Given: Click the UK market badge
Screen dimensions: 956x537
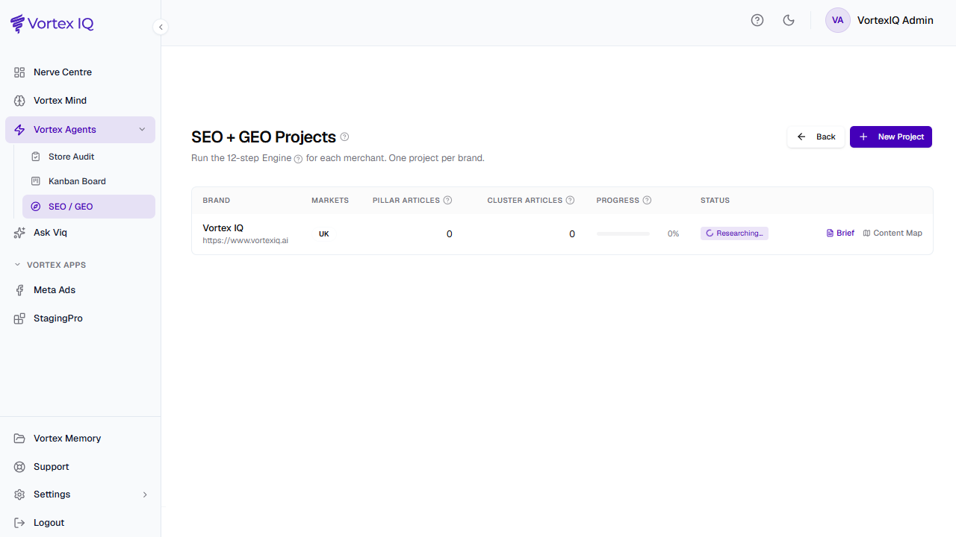Looking at the screenshot, I should pyautogui.click(x=324, y=234).
